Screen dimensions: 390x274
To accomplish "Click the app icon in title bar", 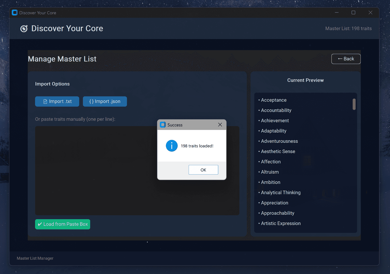I will pos(15,13).
